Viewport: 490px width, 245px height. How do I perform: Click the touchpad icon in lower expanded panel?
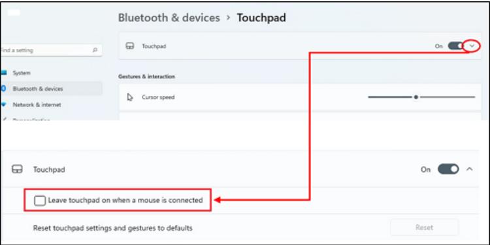click(x=17, y=169)
